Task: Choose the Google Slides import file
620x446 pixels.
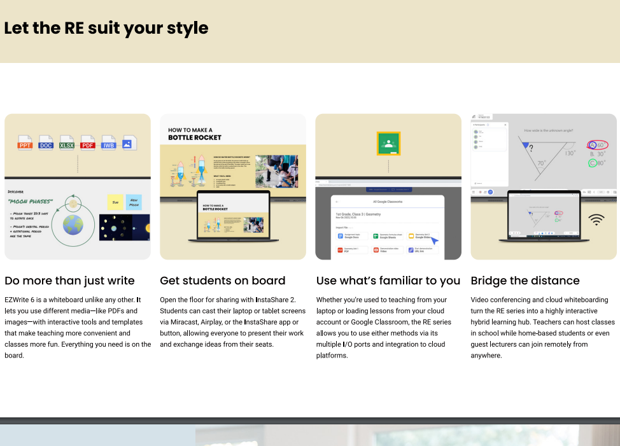Action: [423, 236]
